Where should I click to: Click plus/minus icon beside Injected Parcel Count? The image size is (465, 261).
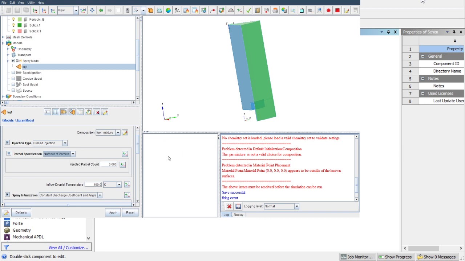point(122,165)
